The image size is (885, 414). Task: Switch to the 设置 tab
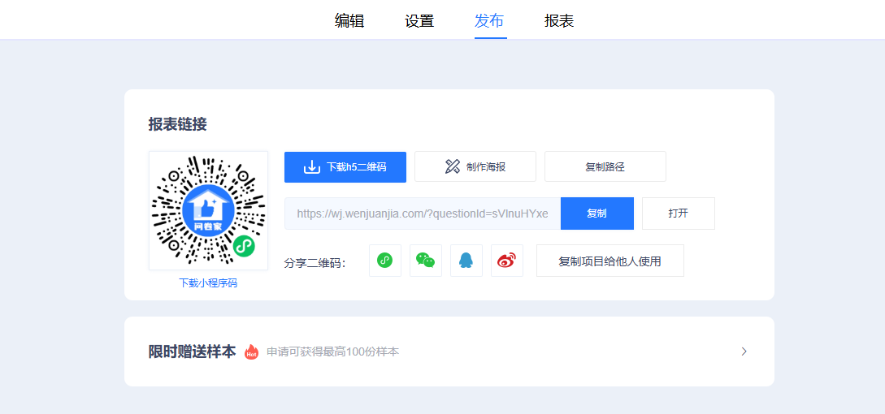419,21
